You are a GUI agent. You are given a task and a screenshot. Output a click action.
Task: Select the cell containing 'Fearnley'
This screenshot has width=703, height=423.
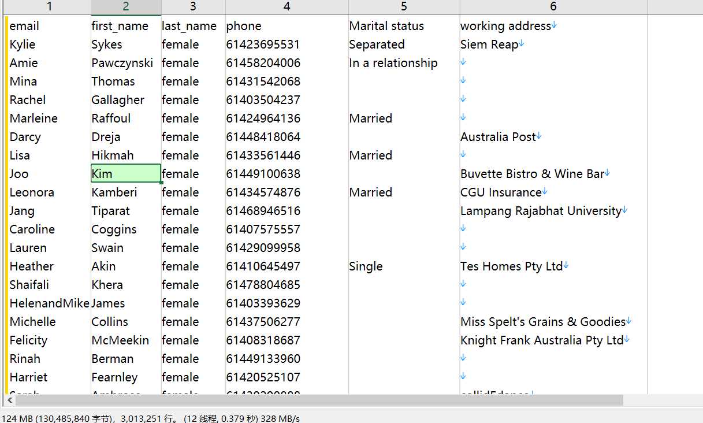[126, 377]
